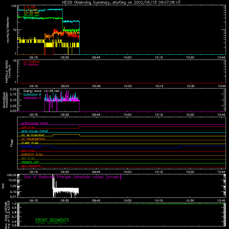This screenshot has width=229, height=229.
Task: Click the 10:00 time label under particle rates plot
Action: coord(128,86)
